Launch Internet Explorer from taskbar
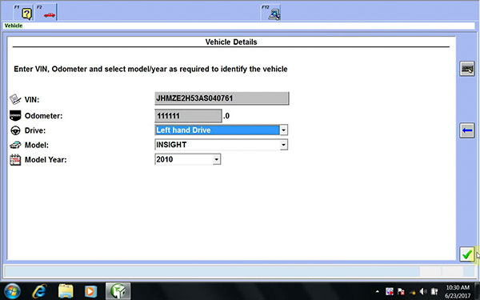 point(39,291)
